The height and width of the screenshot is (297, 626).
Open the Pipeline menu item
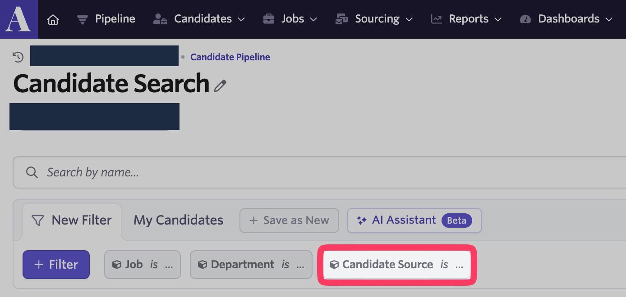pyautogui.click(x=106, y=19)
